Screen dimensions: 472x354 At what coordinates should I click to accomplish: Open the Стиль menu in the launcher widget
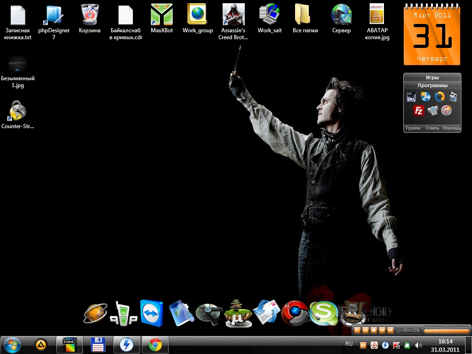pos(432,128)
